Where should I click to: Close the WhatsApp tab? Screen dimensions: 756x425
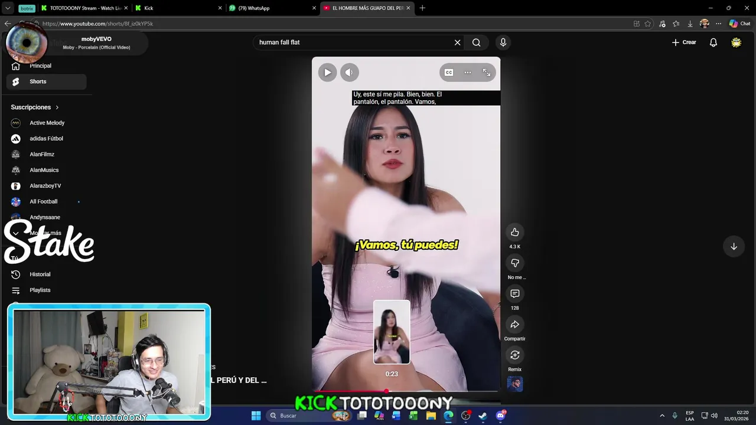[x=314, y=8]
